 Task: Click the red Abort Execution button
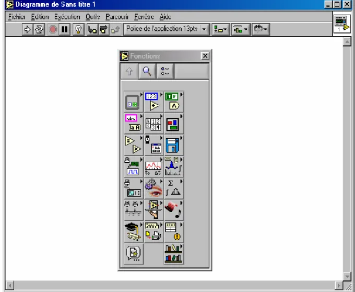point(53,29)
